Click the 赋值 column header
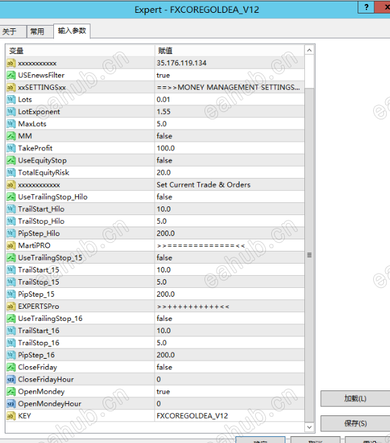390x443 pixels. click(229, 51)
